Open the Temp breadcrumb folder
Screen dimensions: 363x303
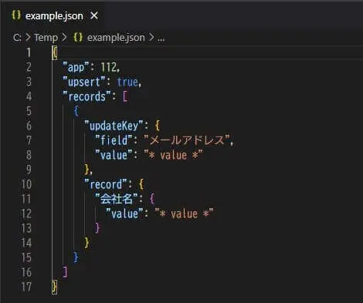coord(46,38)
